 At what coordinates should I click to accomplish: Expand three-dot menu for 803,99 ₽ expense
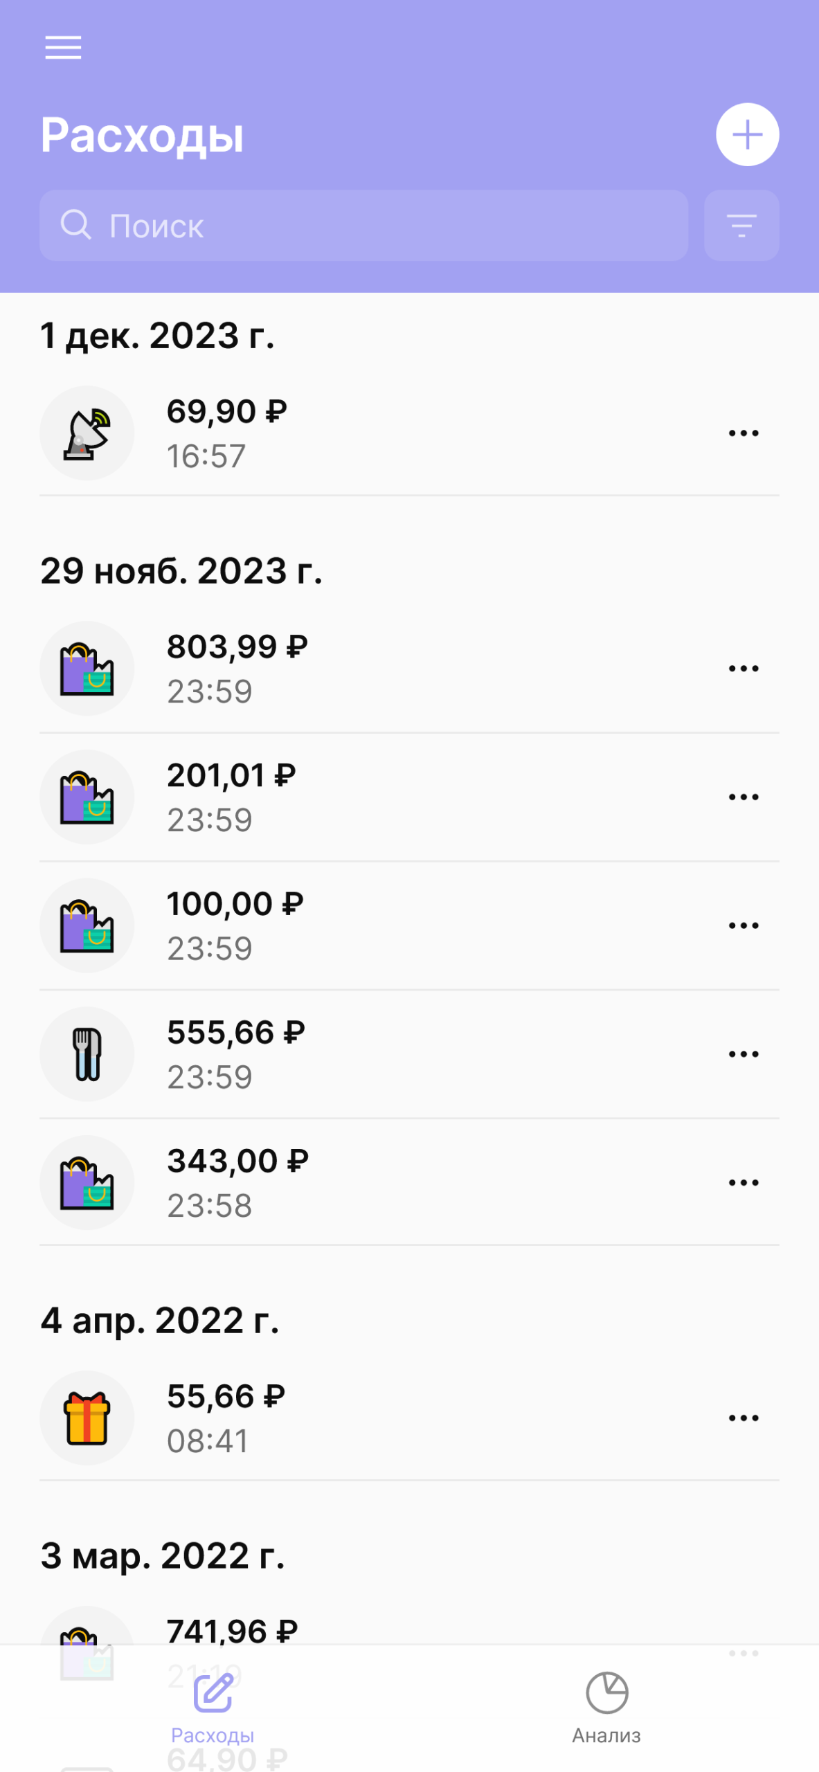744,669
